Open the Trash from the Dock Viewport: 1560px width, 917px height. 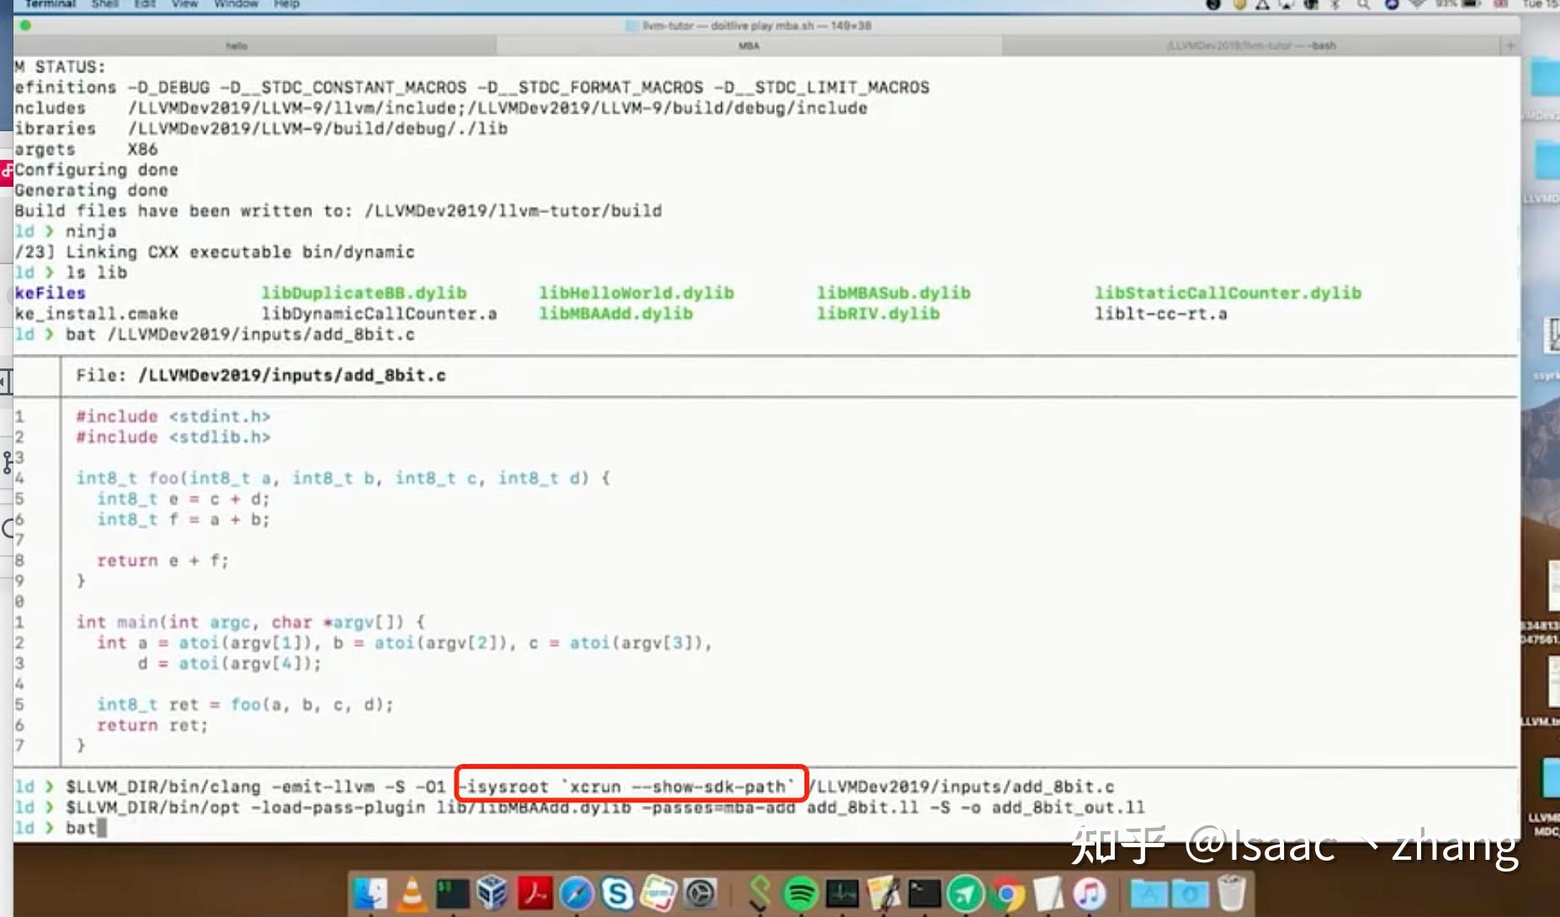(1234, 894)
